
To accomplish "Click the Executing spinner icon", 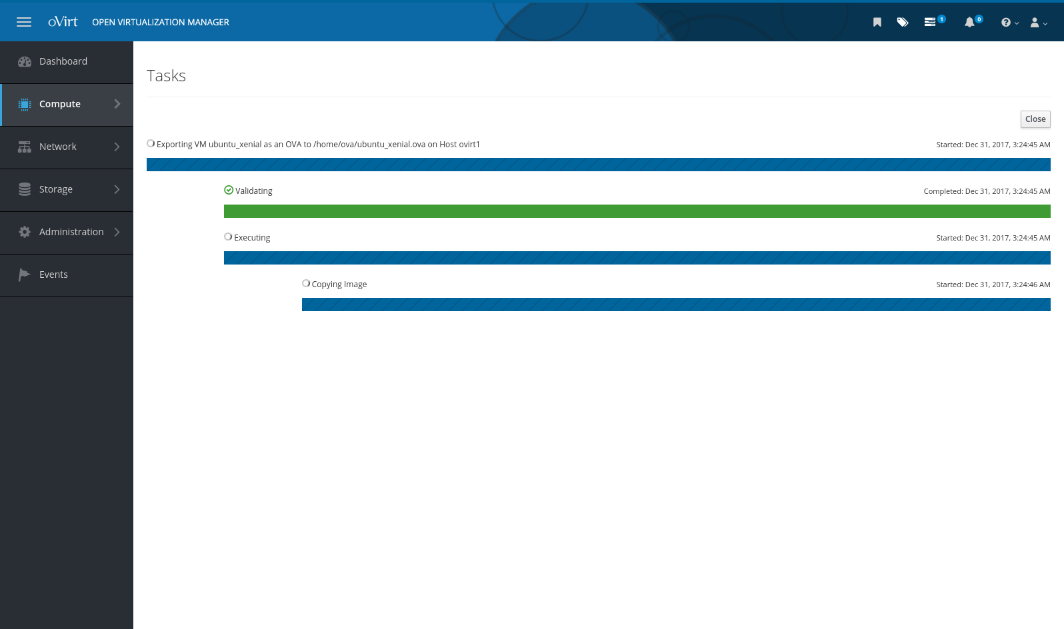I will 228,237.
